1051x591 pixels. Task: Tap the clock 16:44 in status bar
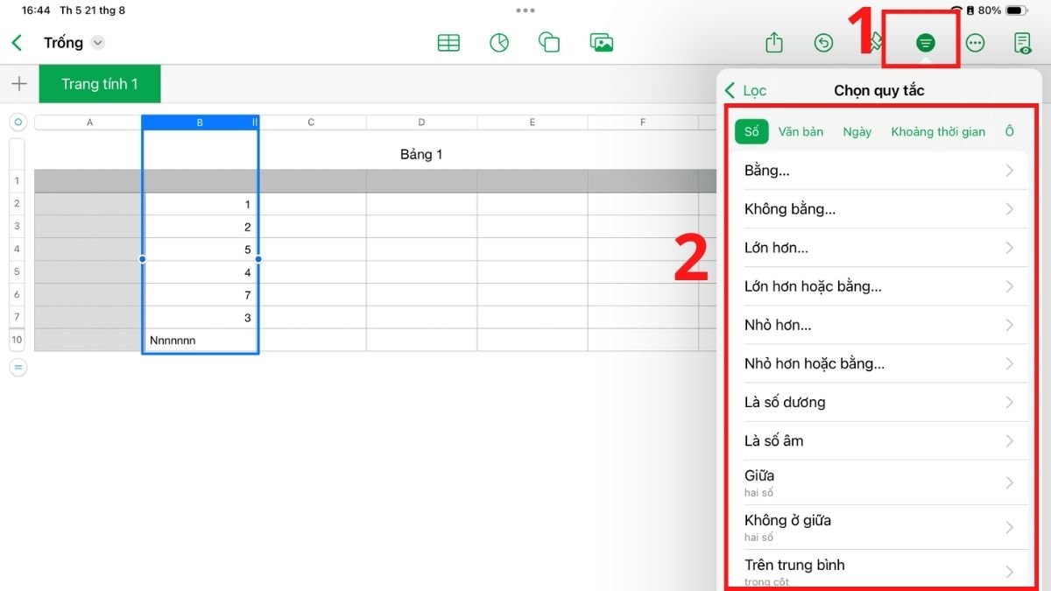[36, 11]
